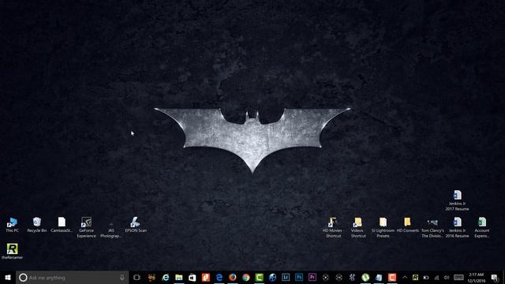
Task: Select the JAS Photograp... desktop item
Action: point(110,230)
